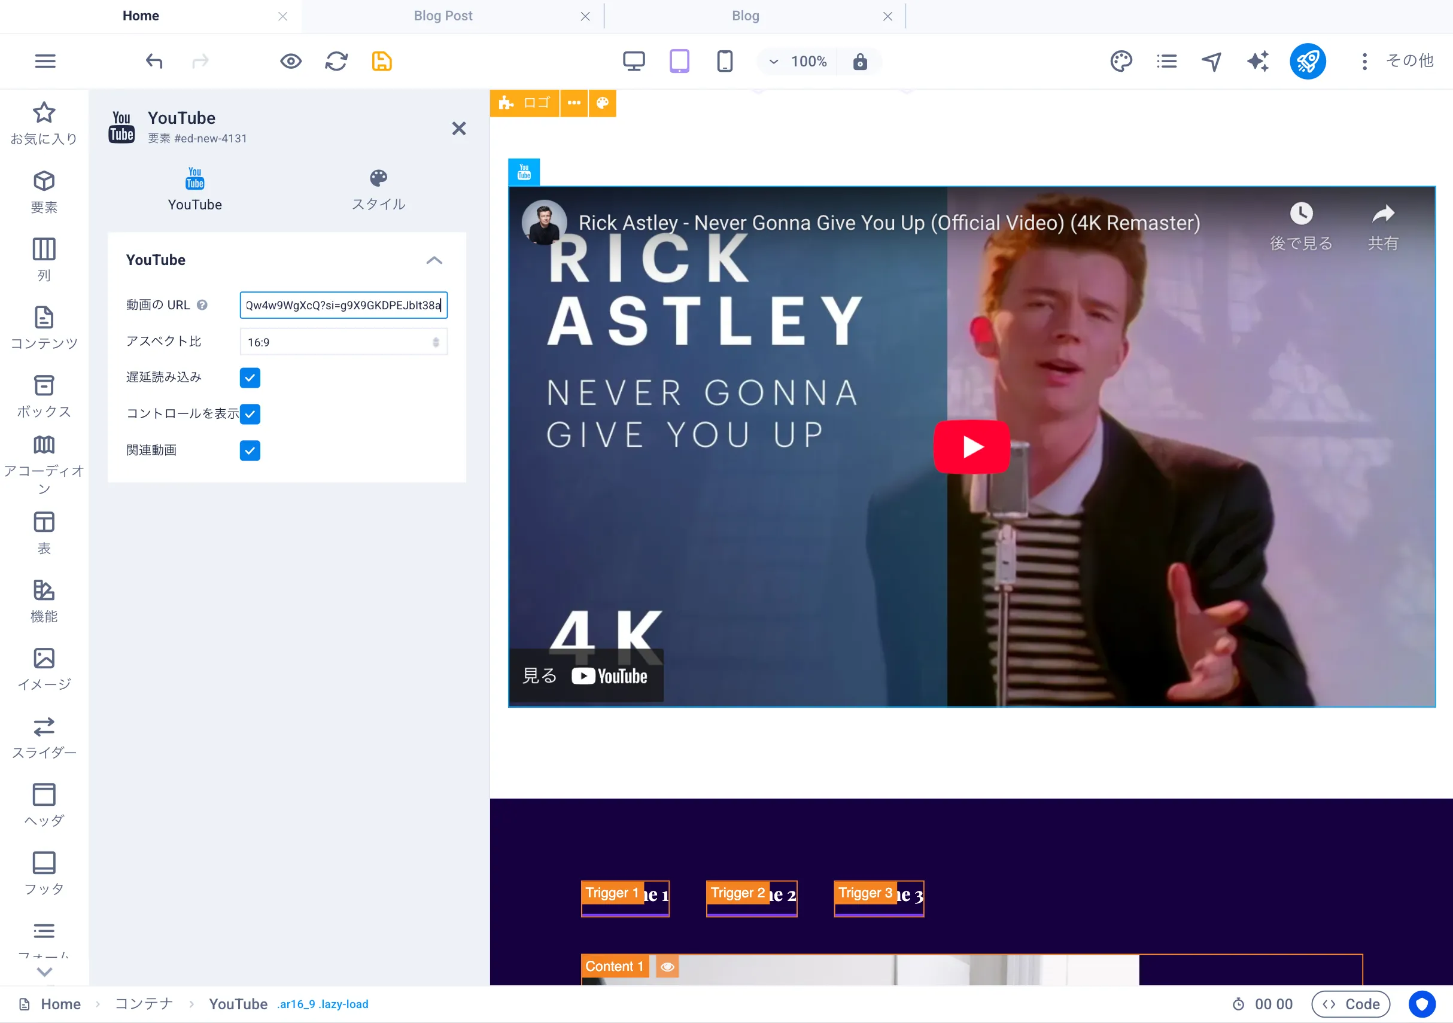Image resolution: width=1453 pixels, height=1023 pixels.
Task: Open 機能 features category in sidebar
Action: point(44,601)
